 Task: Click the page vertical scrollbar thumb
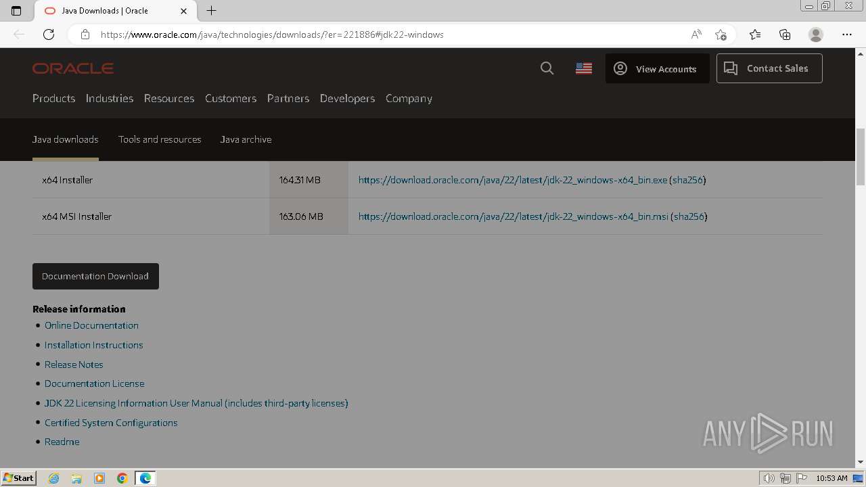coord(861,156)
